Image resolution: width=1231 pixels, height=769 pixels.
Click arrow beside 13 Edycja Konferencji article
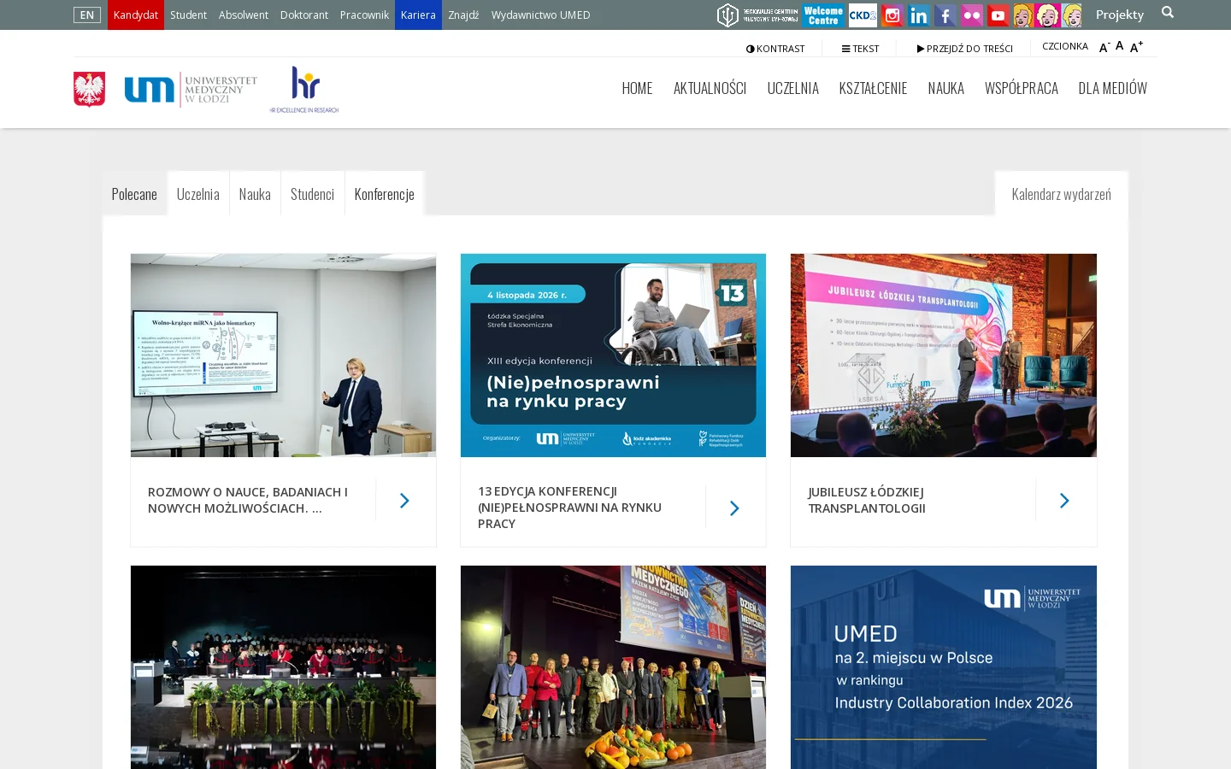[734, 508]
